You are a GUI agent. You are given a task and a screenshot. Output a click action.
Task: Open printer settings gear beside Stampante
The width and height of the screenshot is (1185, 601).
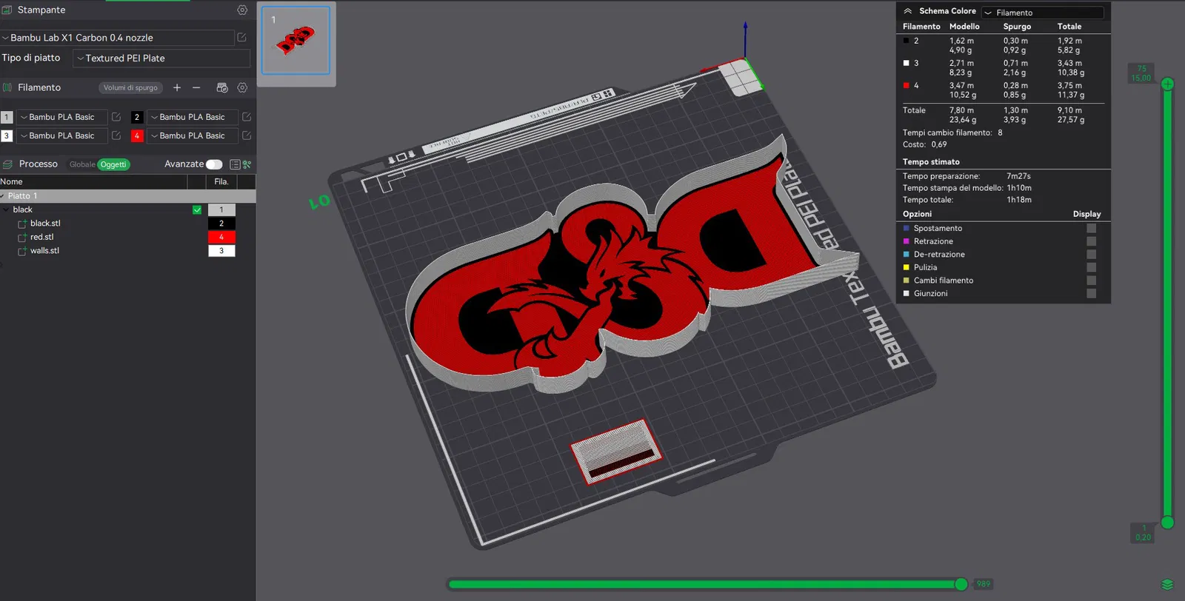(x=242, y=10)
